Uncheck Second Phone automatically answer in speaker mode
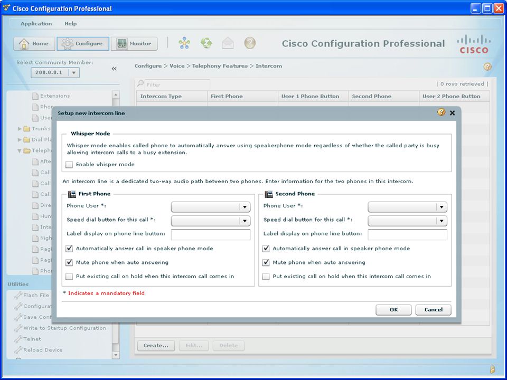This screenshot has width=507, height=380. click(x=266, y=249)
